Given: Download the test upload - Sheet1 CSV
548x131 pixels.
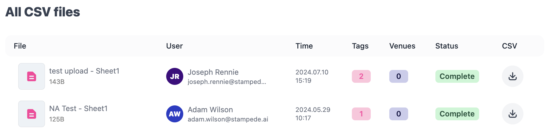Looking at the screenshot, I should 512,76.
